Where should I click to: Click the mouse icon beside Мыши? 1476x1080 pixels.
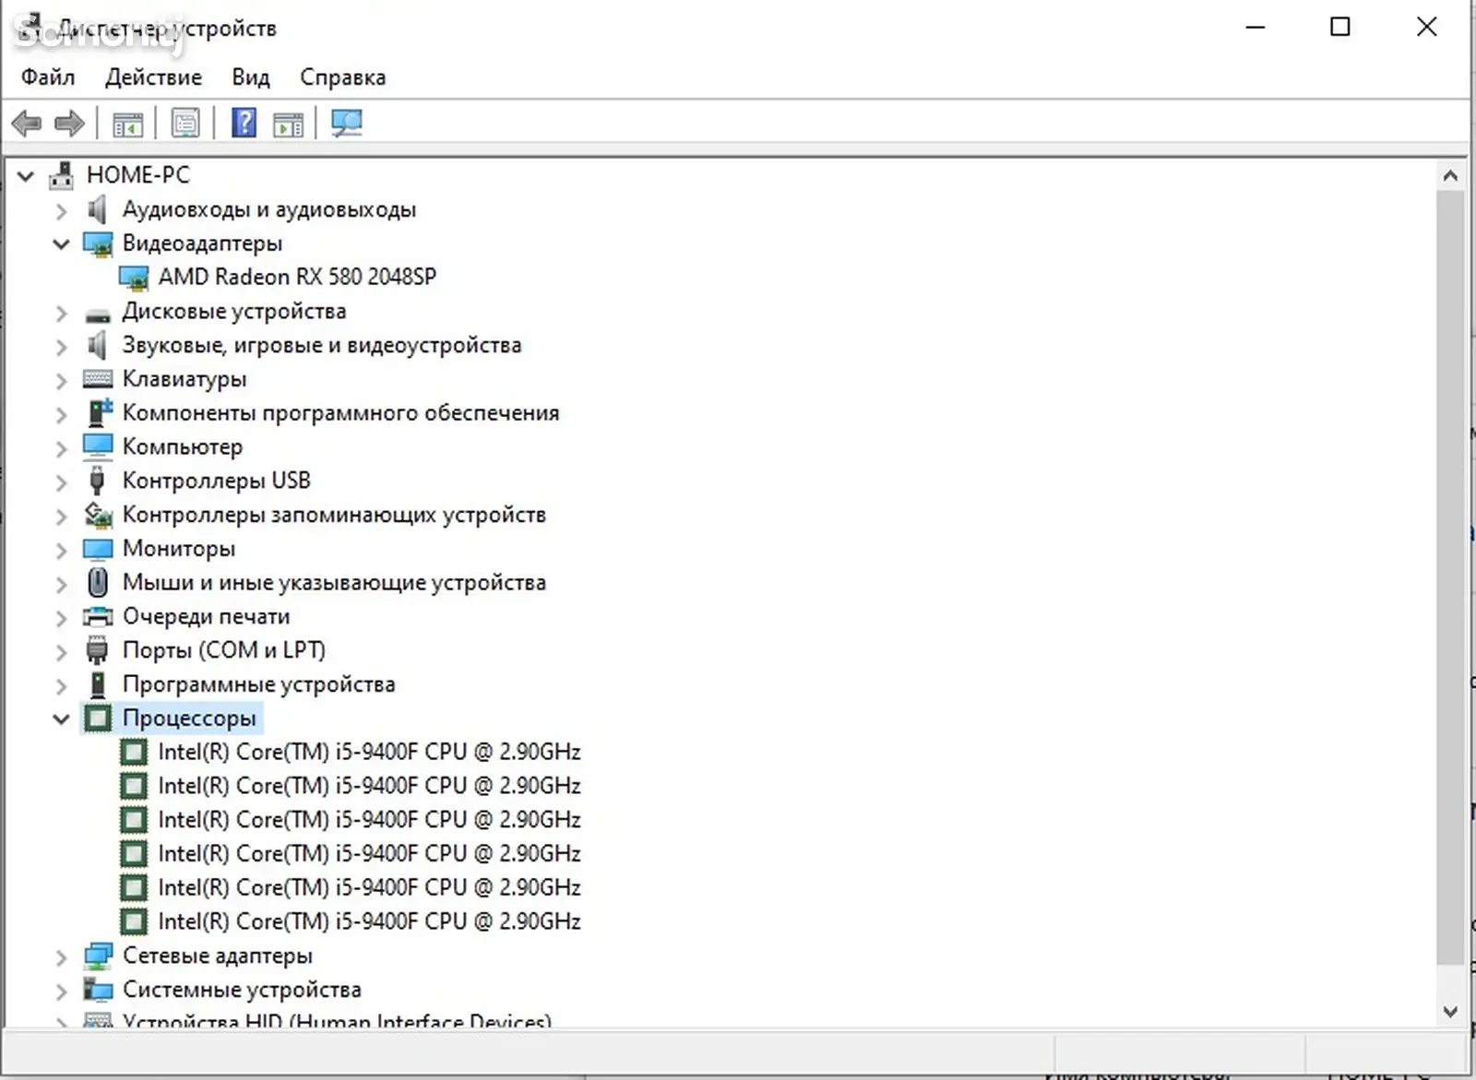pos(98,582)
